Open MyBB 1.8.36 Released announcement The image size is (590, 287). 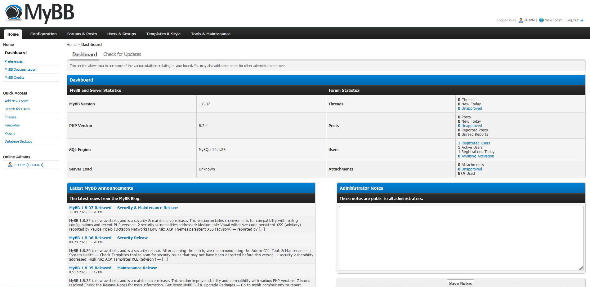coord(109,238)
